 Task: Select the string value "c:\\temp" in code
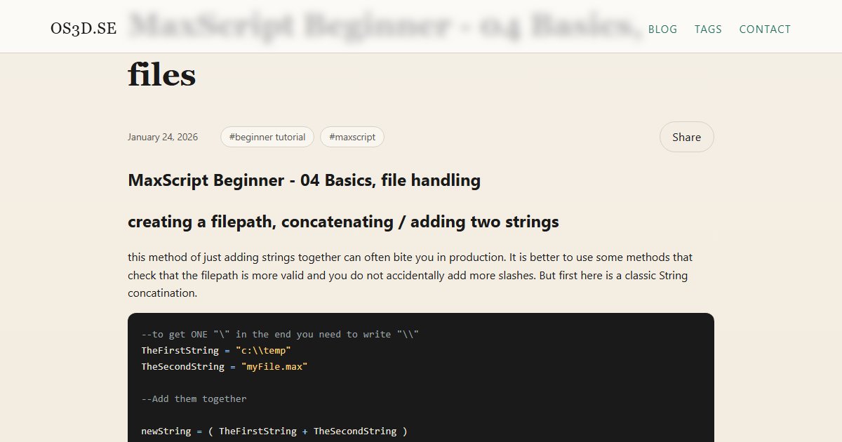[x=265, y=350]
